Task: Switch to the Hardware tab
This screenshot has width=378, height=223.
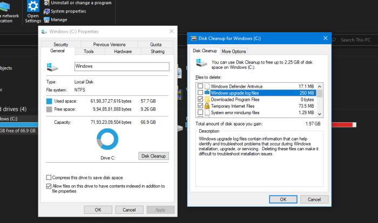Action: coord(123,52)
